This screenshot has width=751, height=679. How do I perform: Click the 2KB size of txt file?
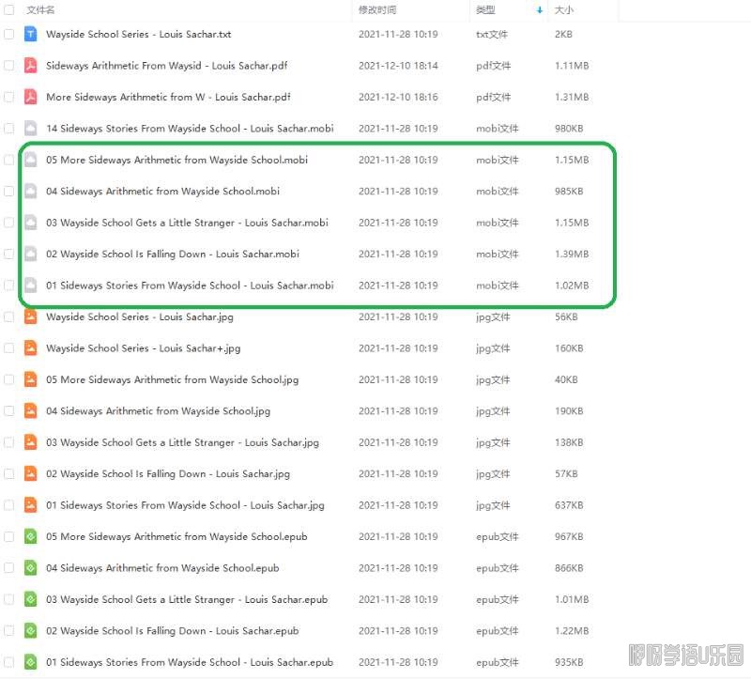pyautogui.click(x=563, y=35)
